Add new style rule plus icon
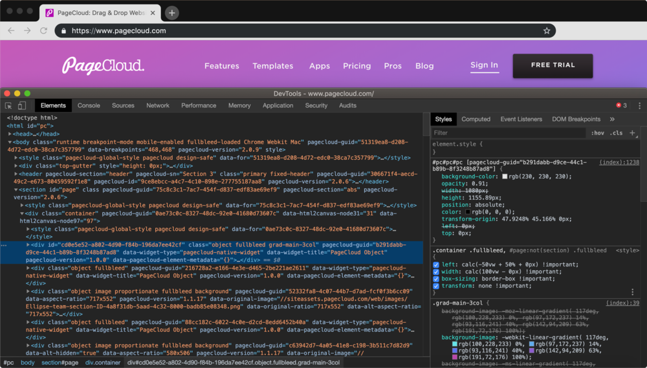 tap(633, 133)
